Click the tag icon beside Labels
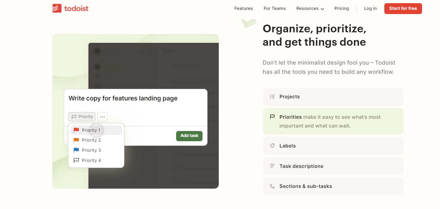The width and height of the screenshot is (440, 209). click(272, 145)
